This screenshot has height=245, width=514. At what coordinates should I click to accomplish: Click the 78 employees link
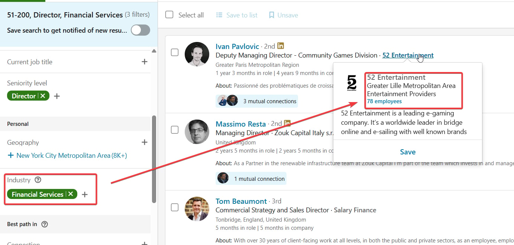tap(384, 101)
